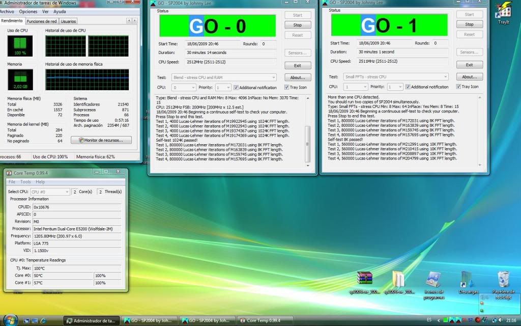
Task: Open the CPU dropdown in GO - 1 window
Action: click(356, 87)
